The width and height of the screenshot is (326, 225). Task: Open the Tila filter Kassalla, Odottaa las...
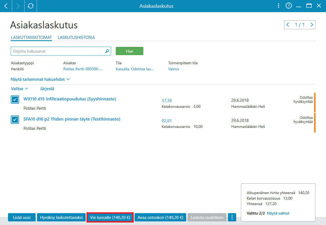(135, 69)
